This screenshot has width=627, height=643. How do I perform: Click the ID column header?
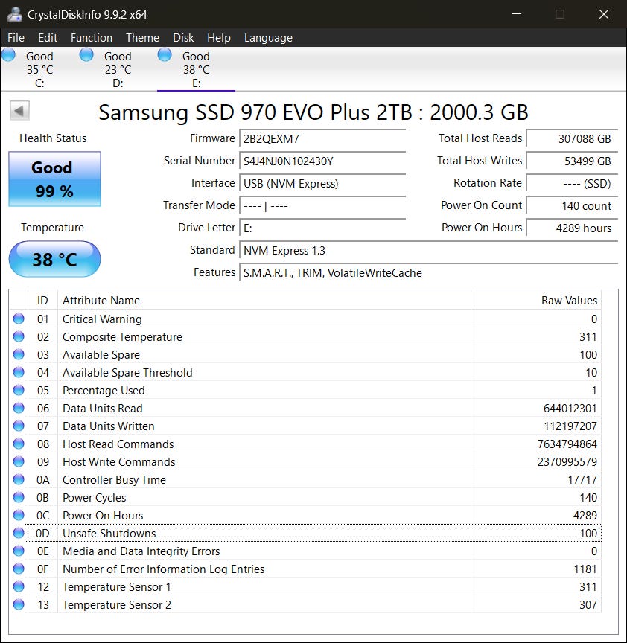tap(42, 300)
